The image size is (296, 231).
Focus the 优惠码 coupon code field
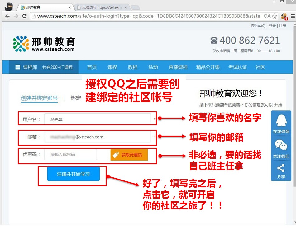(x=70, y=155)
